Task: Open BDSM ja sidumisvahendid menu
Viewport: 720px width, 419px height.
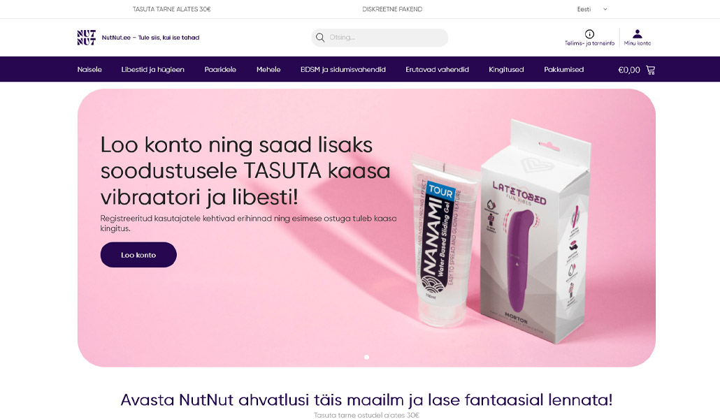Action: (x=343, y=69)
